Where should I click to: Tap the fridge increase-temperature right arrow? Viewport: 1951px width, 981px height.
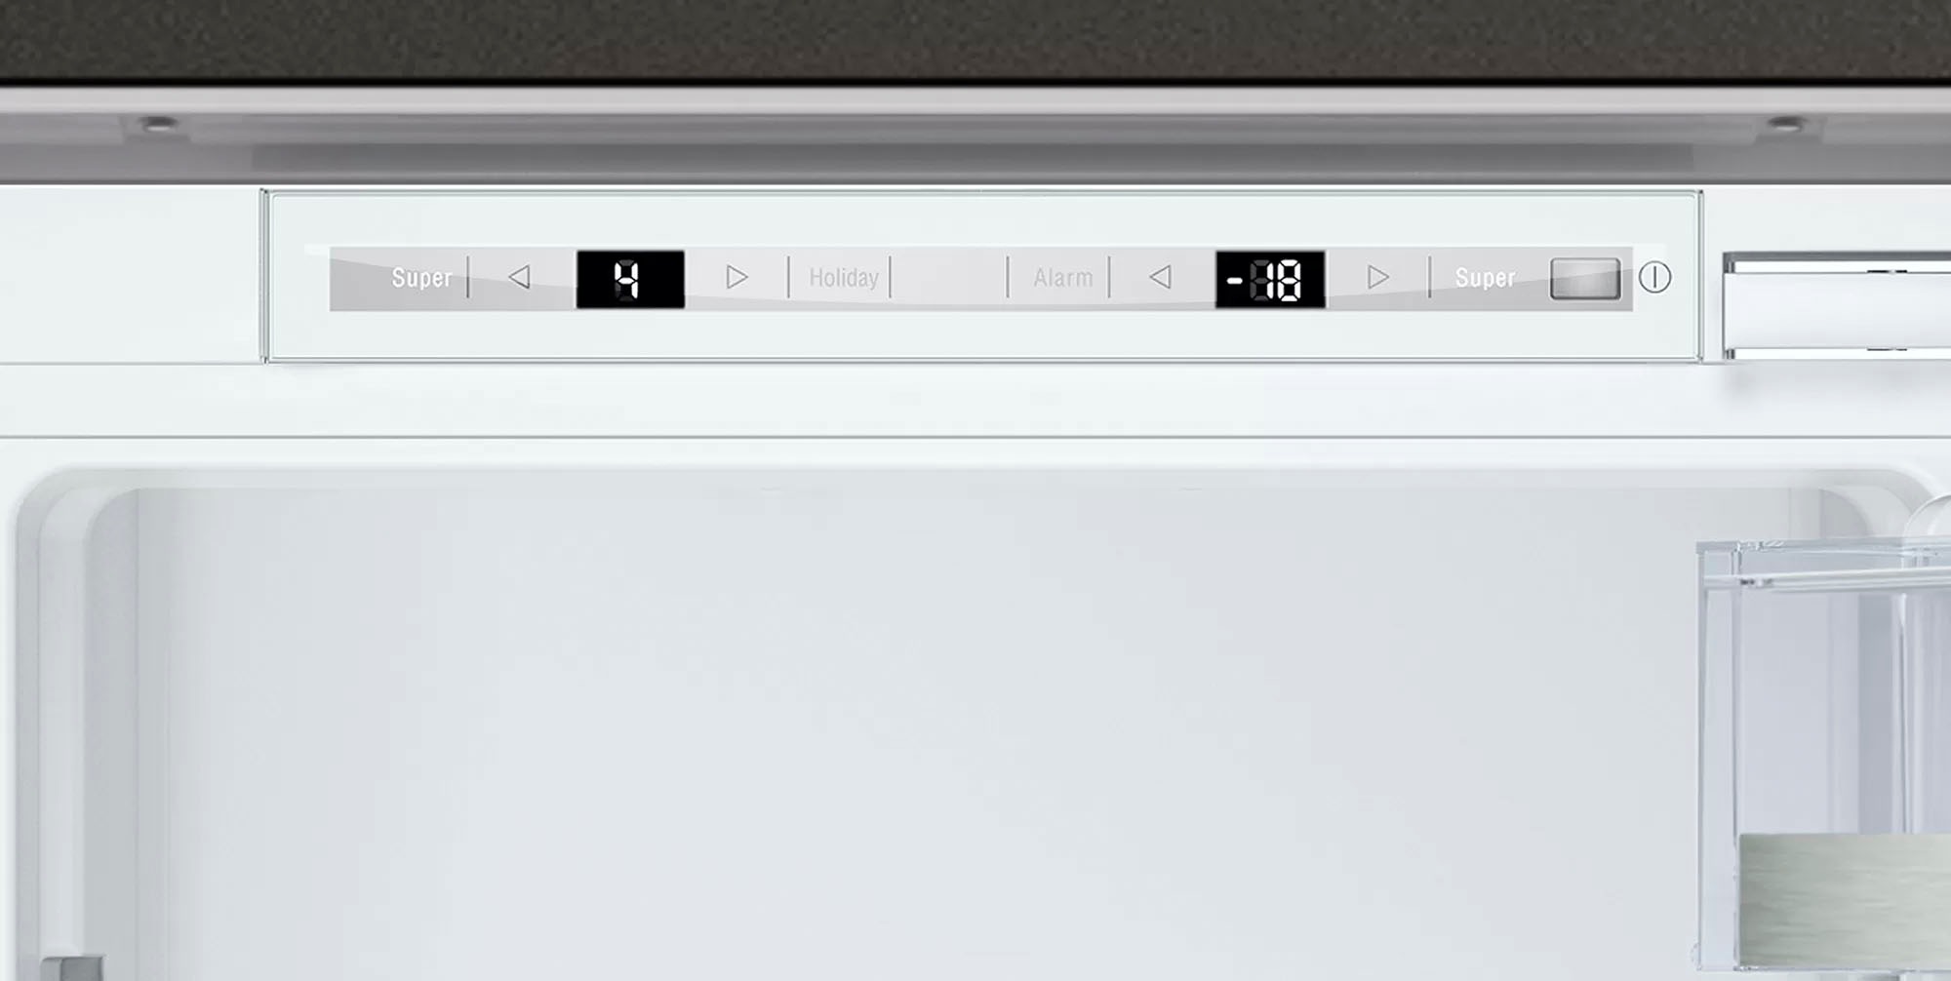pos(737,278)
